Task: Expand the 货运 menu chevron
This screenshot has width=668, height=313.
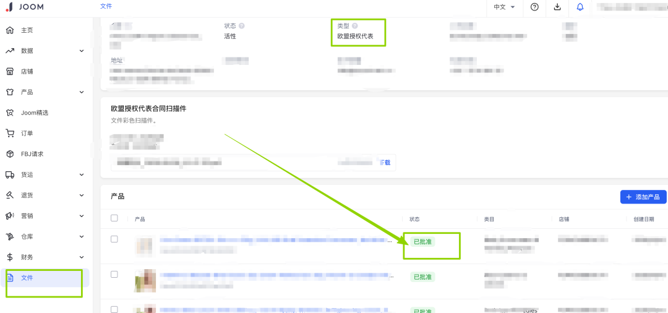Action: tap(82, 174)
